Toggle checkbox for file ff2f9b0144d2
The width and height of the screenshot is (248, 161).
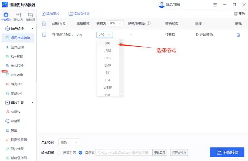coord(44,34)
